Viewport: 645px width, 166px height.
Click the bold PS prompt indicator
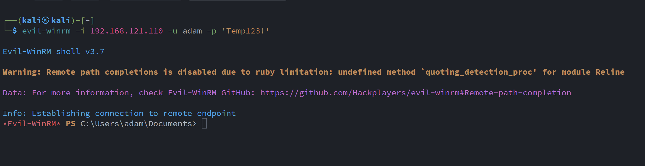tap(71, 124)
